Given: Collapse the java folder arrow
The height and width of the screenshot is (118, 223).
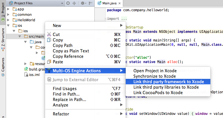Looking at the screenshot, I should 25,42.
